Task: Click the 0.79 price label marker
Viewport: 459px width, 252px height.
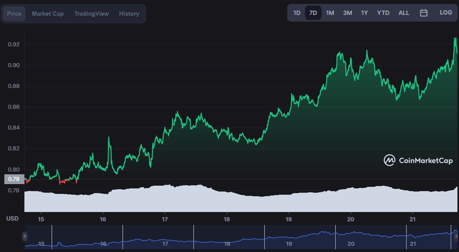Action: (14, 179)
